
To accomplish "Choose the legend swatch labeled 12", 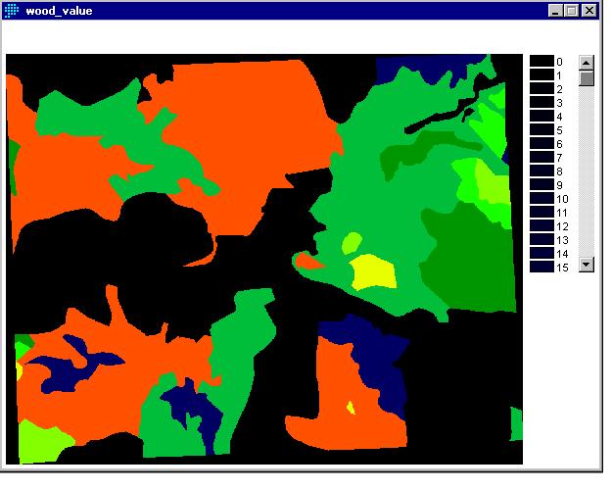I will click(x=541, y=225).
